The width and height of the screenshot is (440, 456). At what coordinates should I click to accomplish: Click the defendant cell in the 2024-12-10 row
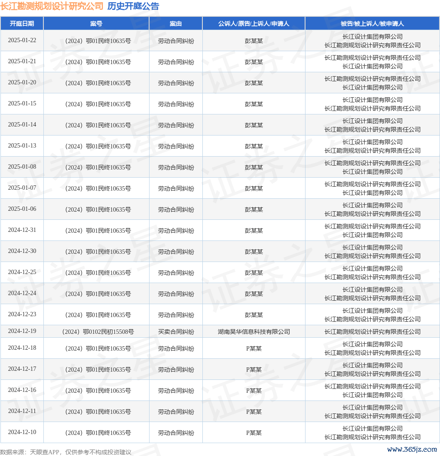click(373, 433)
